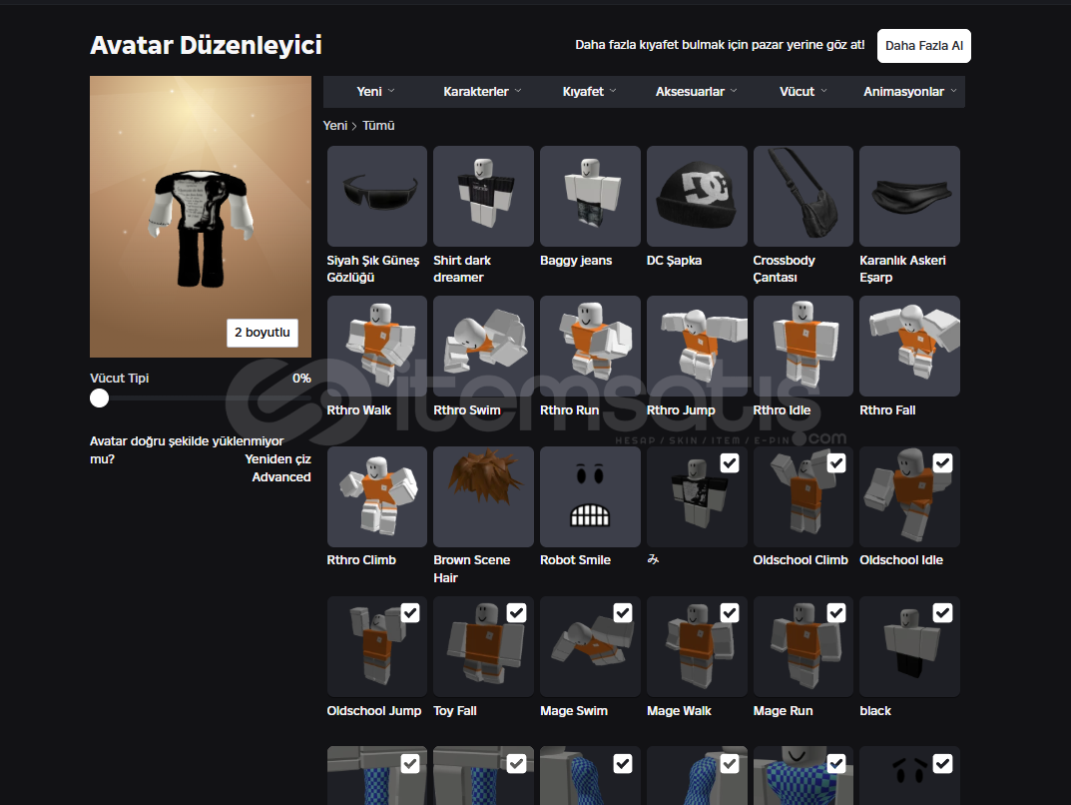Open the Karakterler tab label
The width and height of the screenshot is (1071, 805).
tap(476, 92)
